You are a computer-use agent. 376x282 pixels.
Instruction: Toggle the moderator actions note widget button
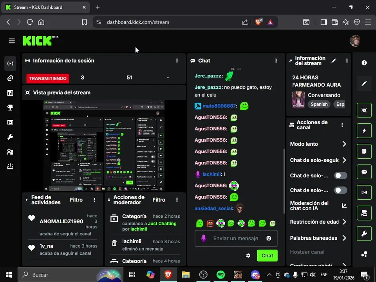pyautogui.click(x=364, y=151)
